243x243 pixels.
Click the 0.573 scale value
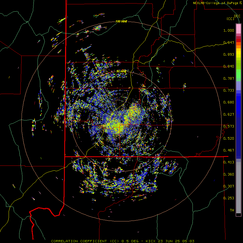click(x=229, y=126)
